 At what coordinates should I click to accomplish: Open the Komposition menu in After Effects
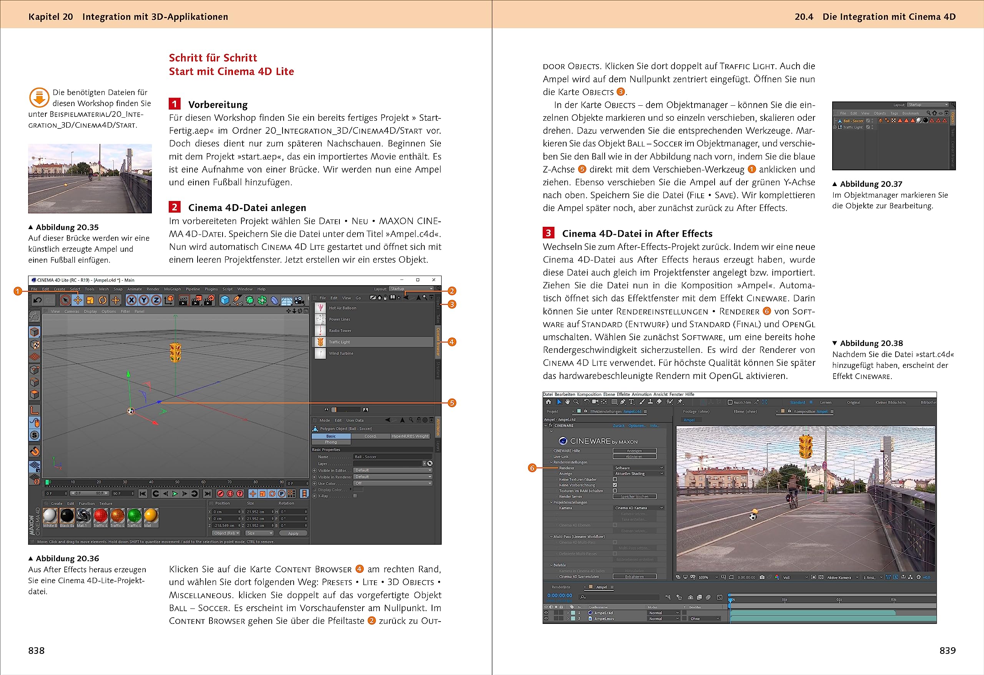tap(589, 395)
